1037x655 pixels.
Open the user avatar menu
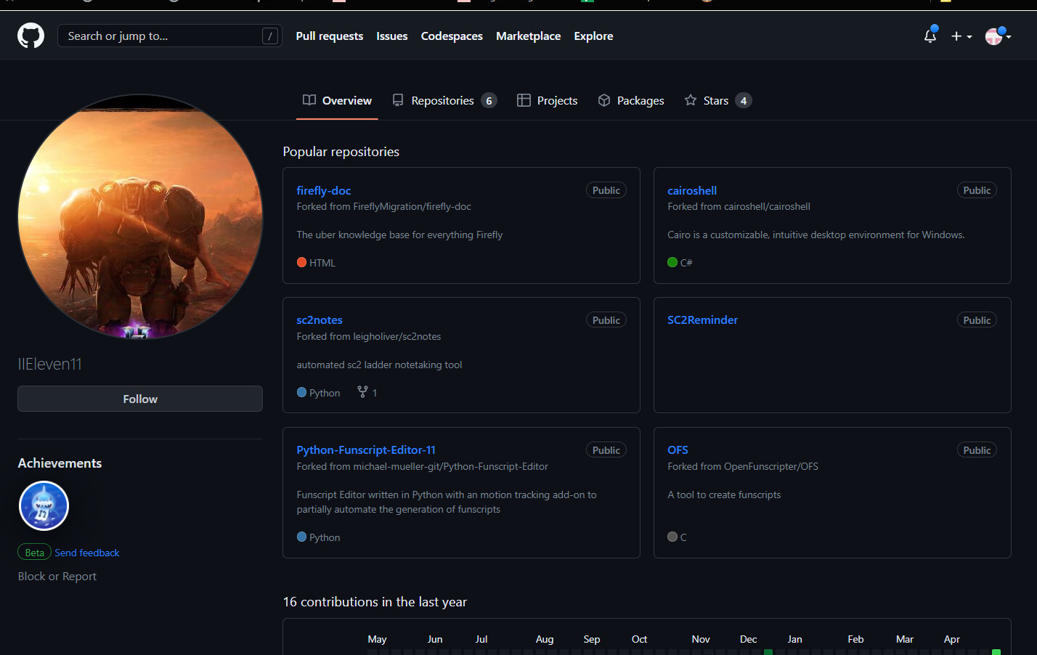998,36
